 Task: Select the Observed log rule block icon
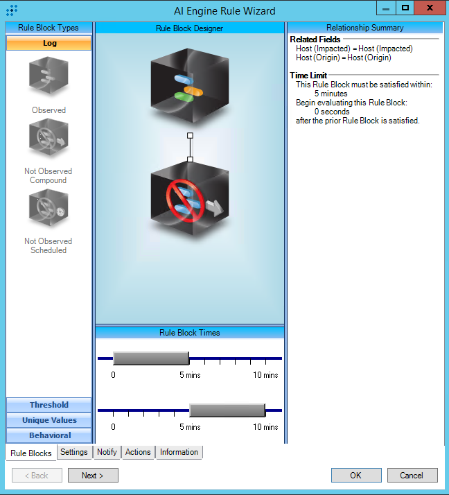point(49,77)
